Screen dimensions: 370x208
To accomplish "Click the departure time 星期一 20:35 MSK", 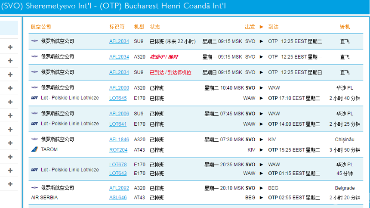I will [224, 165].
